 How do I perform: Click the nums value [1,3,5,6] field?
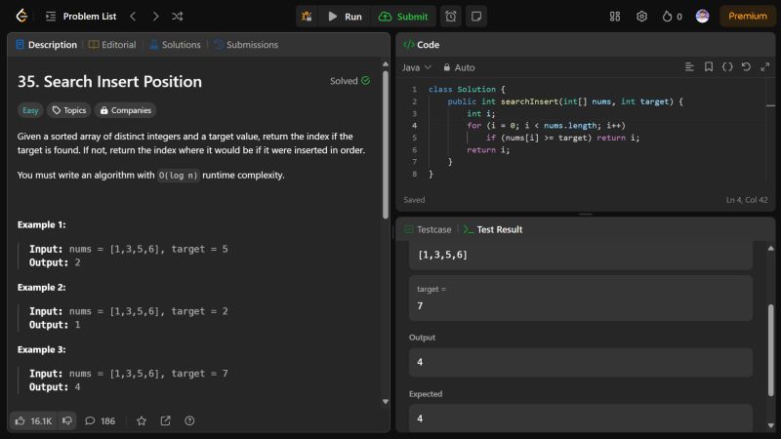click(581, 255)
